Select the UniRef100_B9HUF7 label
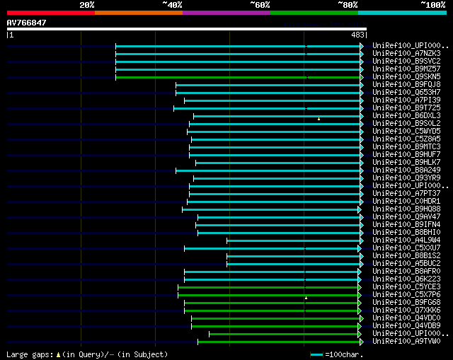453x360 pixels. pyautogui.click(x=406, y=155)
